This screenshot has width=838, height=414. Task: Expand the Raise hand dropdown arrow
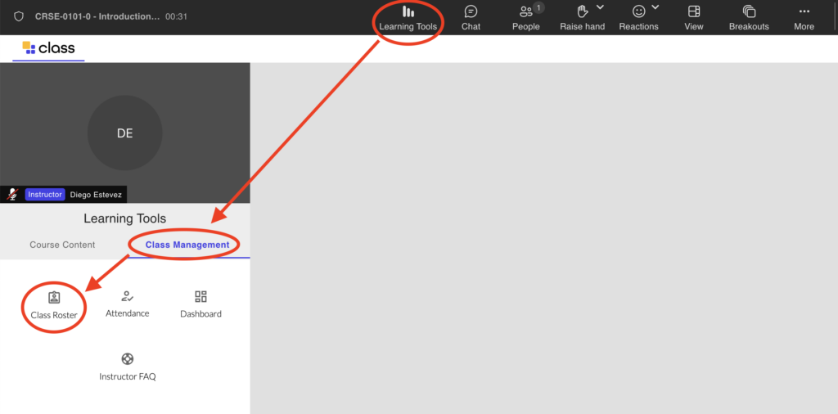point(600,8)
